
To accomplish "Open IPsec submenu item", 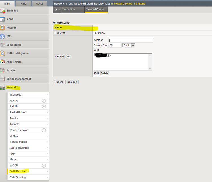I will (x=13, y=160).
